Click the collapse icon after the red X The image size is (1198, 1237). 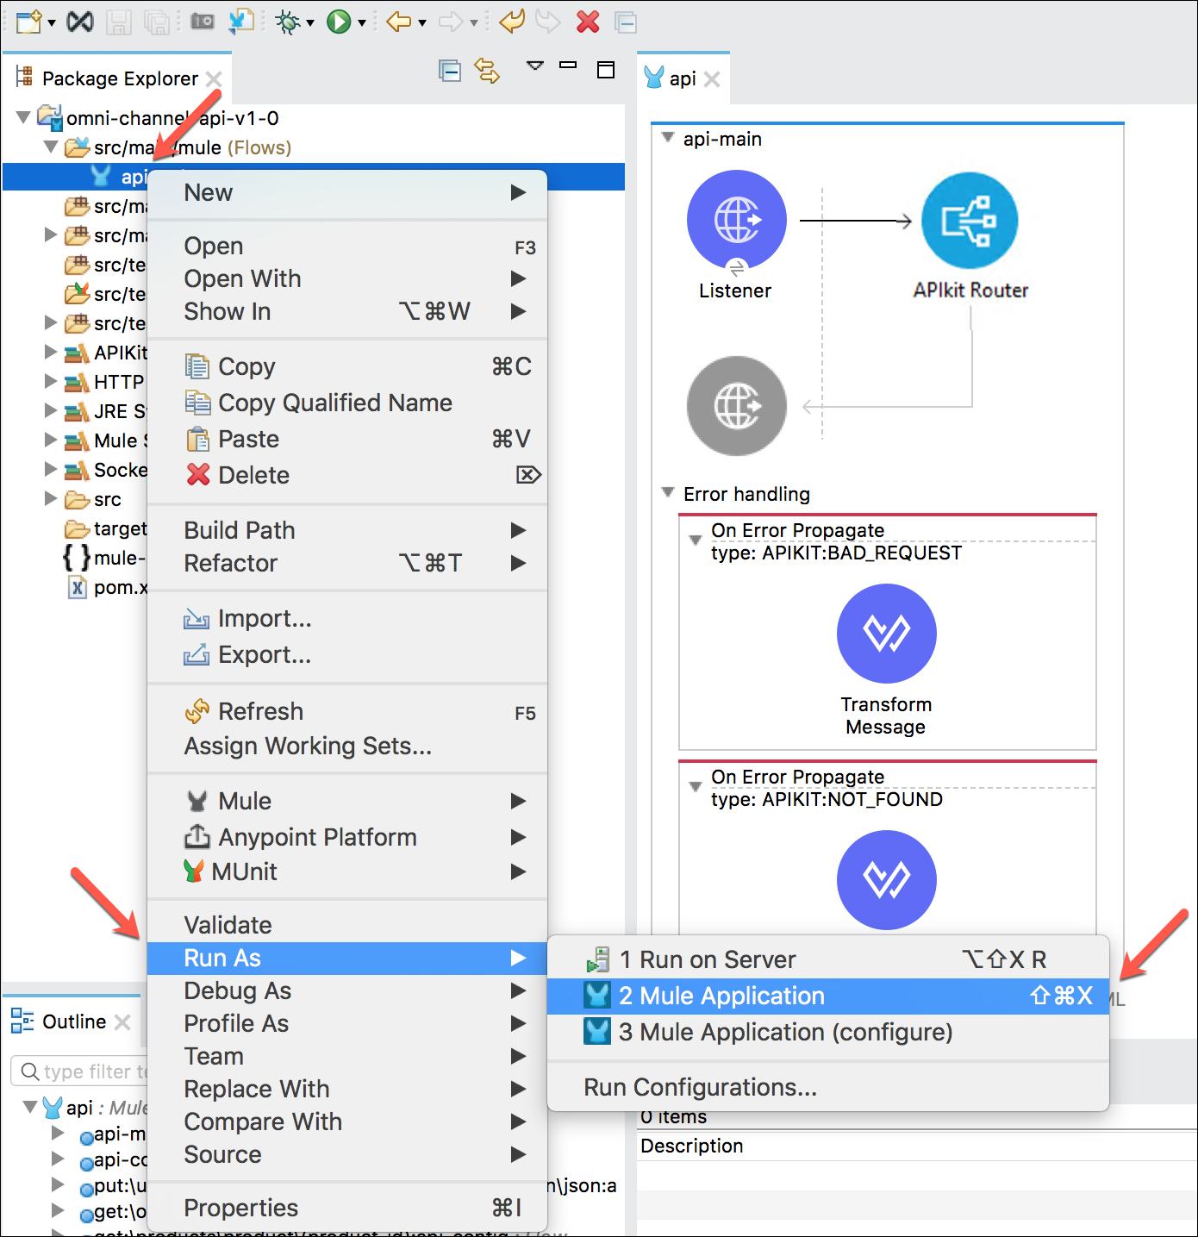pyautogui.click(x=627, y=22)
